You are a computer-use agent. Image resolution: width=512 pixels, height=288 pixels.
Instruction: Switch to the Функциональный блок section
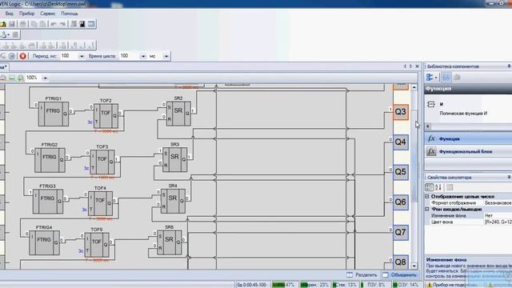click(x=468, y=151)
